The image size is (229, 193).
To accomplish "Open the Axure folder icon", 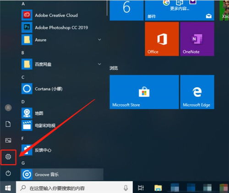I will 27,40.
